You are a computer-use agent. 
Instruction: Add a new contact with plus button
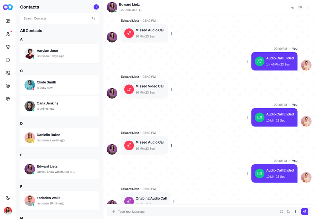tap(96, 7)
